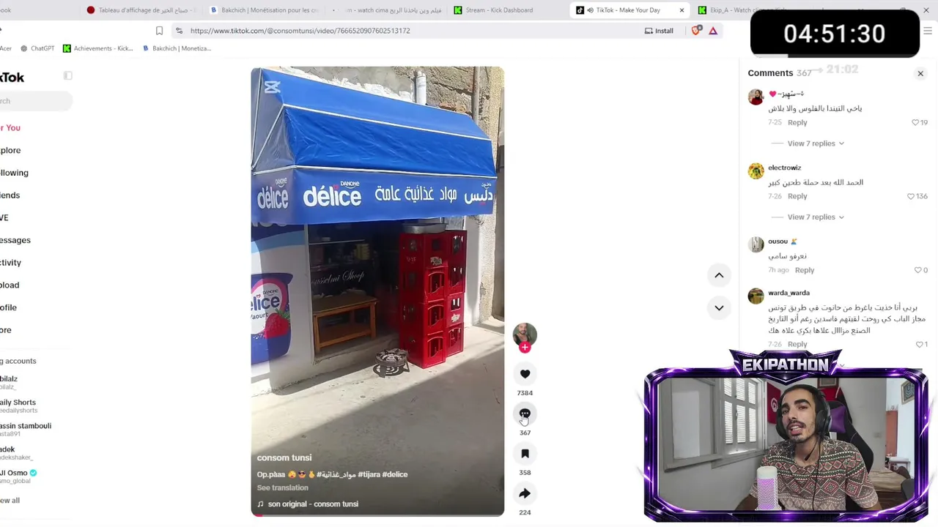Click the electrowiz username

[784, 168]
